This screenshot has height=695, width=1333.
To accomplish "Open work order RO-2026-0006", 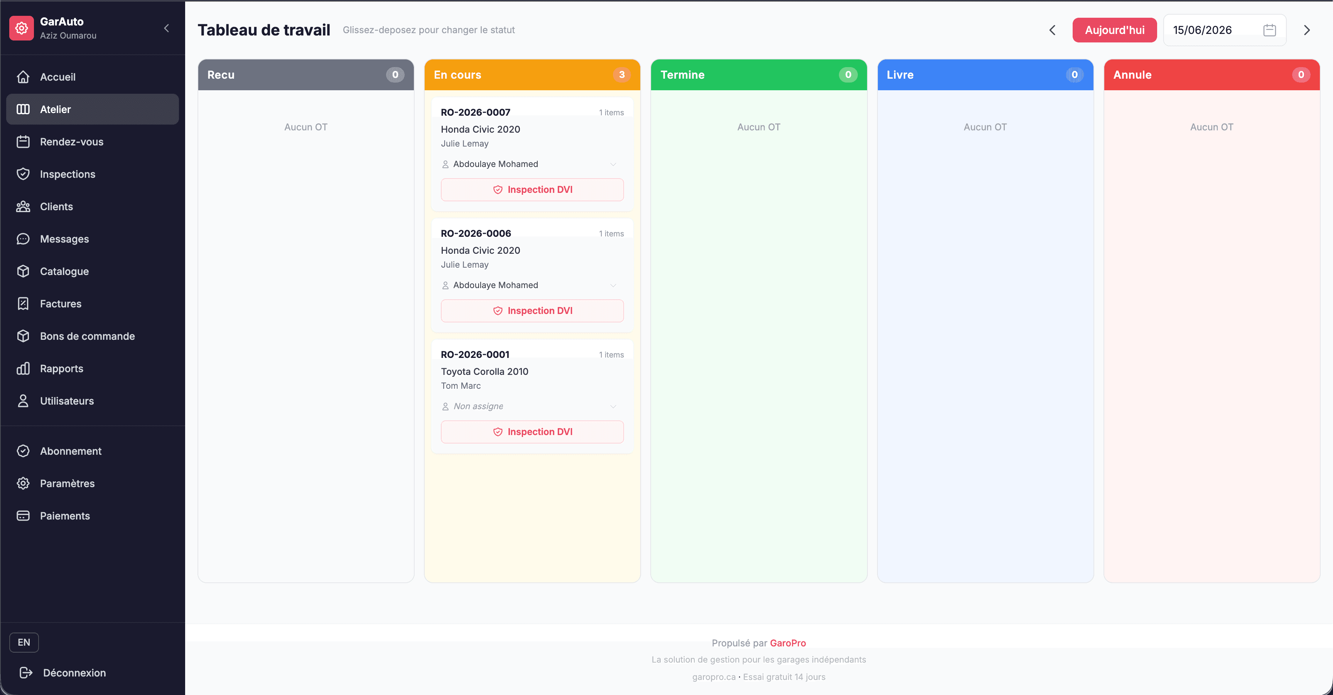I will (x=476, y=233).
